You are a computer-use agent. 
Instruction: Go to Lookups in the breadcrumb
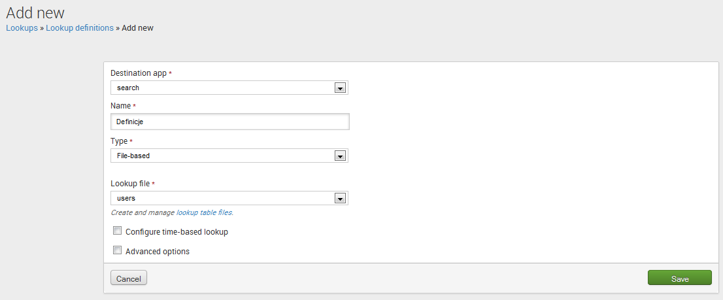pos(22,28)
